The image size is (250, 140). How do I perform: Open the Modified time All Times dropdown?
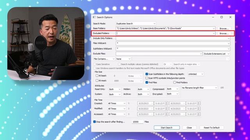[117, 108]
